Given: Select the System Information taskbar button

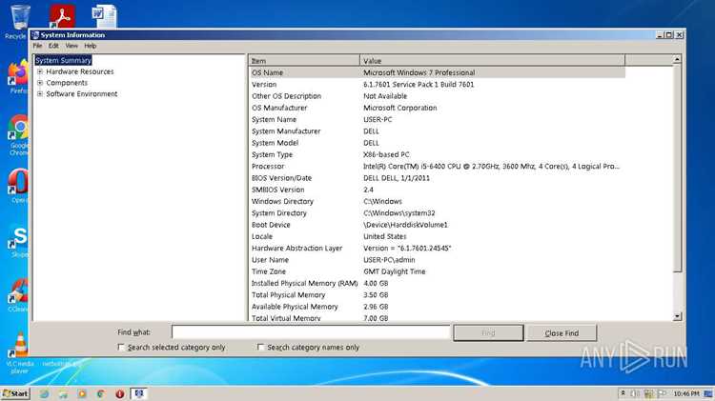Looking at the screenshot, I should [138, 393].
